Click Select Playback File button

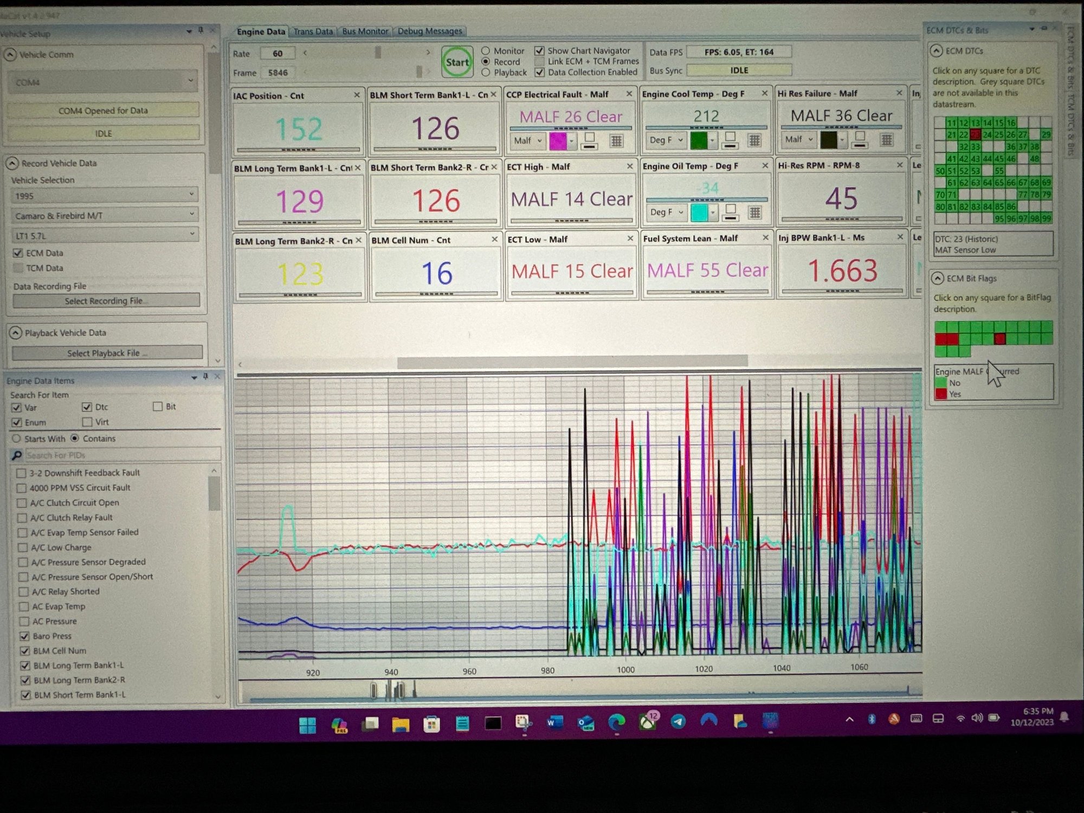pyautogui.click(x=107, y=353)
